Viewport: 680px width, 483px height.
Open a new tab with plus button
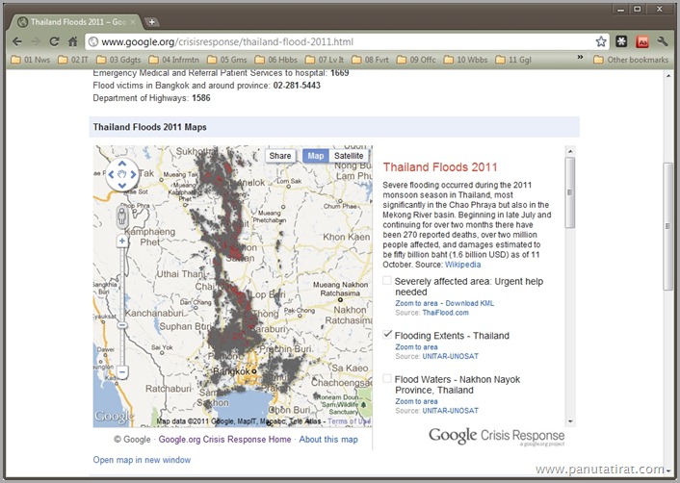[151, 22]
